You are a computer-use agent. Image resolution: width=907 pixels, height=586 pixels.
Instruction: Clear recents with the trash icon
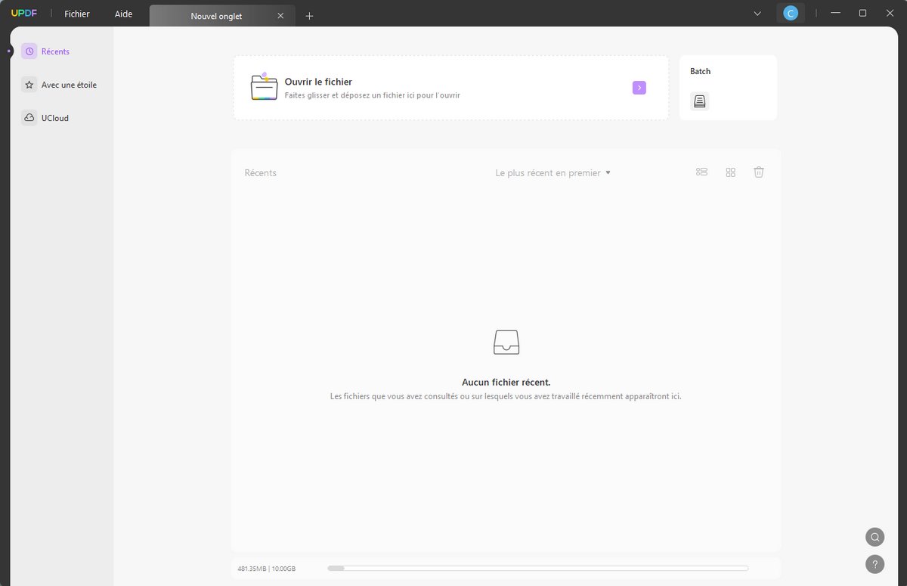tap(759, 172)
